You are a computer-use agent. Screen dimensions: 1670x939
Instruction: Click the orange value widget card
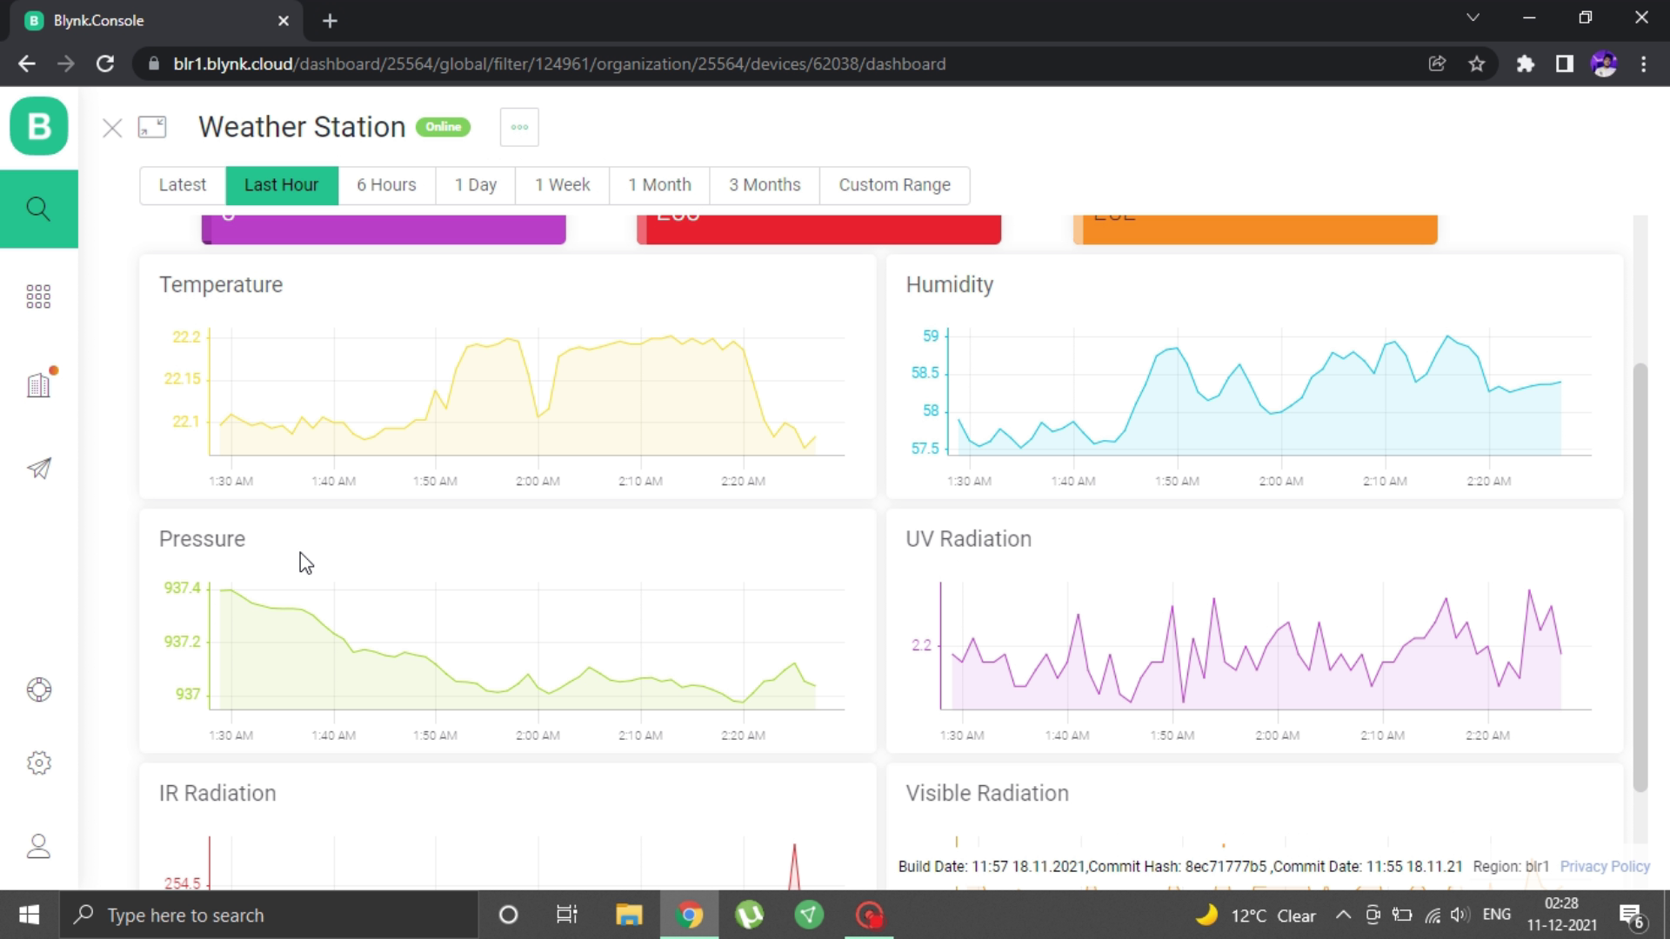pos(1255,230)
